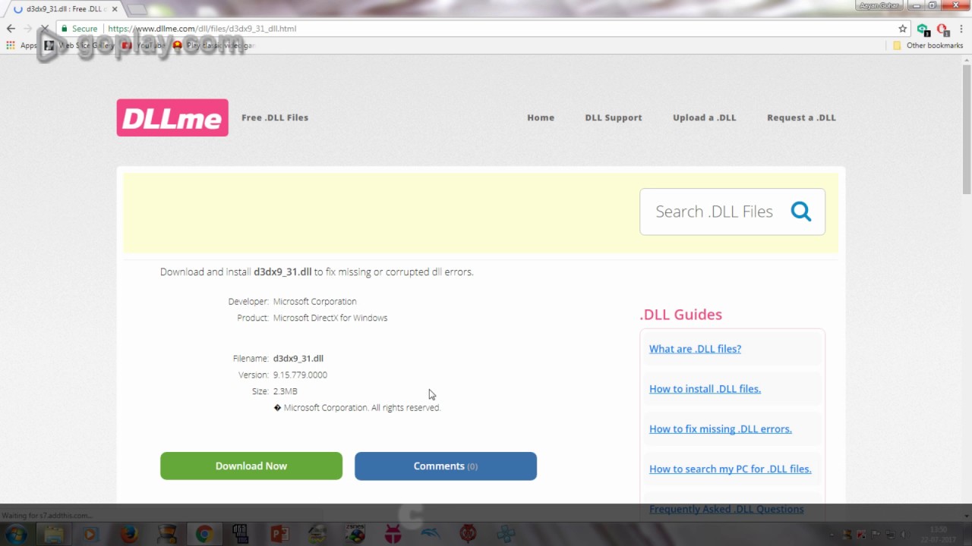Open the Chrome three-dot menu
The width and height of the screenshot is (972, 546).
pyautogui.click(x=961, y=29)
